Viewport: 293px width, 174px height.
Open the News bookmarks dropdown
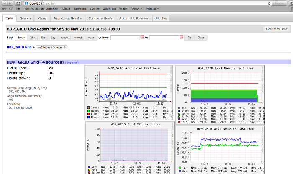[137, 9]
